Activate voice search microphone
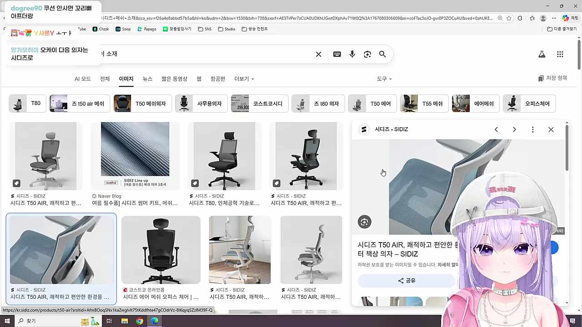Viewport: 582px width, 327px height. point(352,54)
